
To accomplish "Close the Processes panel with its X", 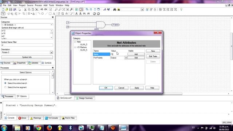I will coord(52,68).
